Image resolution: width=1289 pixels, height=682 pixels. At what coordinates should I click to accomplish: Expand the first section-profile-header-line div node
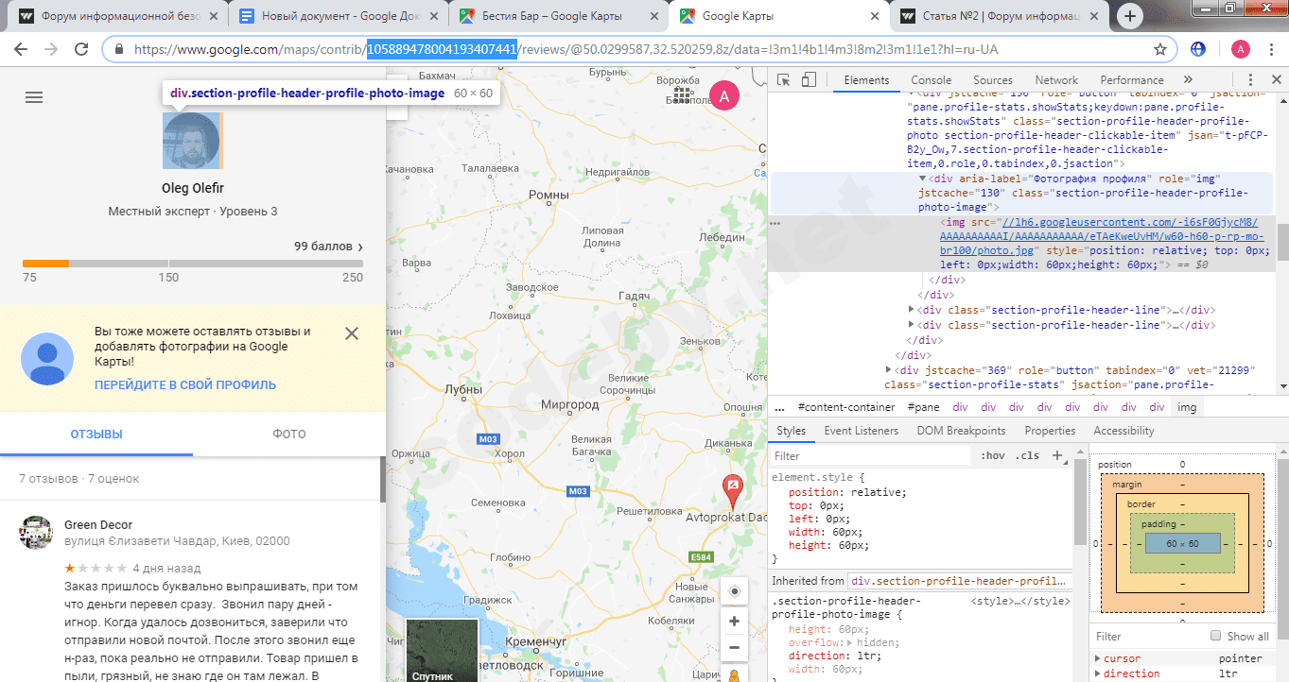click(912, 310)
